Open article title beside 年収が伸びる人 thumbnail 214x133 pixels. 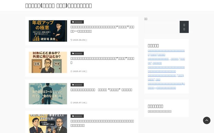point(102,123)
